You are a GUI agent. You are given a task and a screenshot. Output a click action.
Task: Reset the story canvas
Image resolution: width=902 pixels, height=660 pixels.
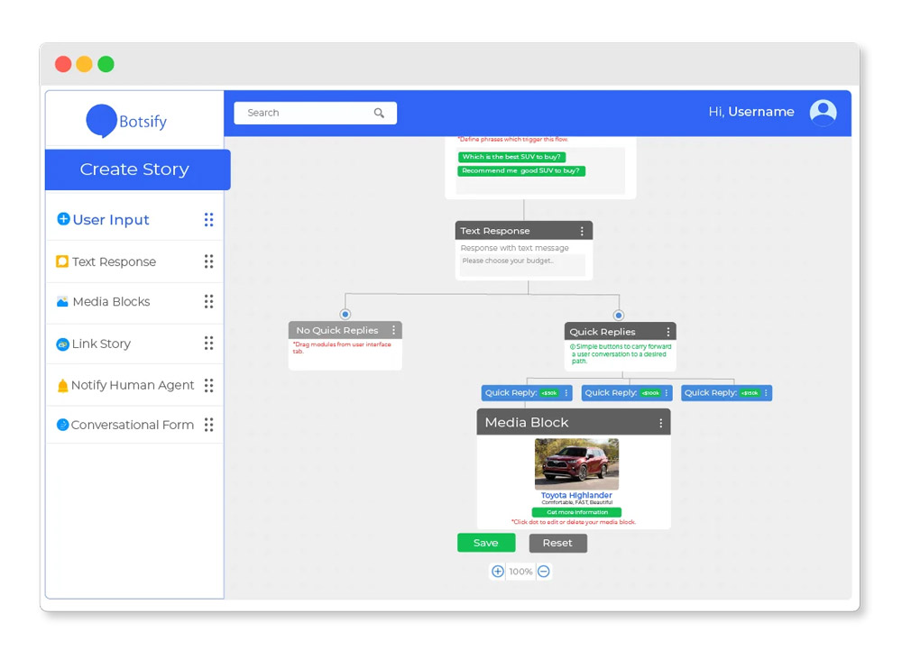pos(557,543)
